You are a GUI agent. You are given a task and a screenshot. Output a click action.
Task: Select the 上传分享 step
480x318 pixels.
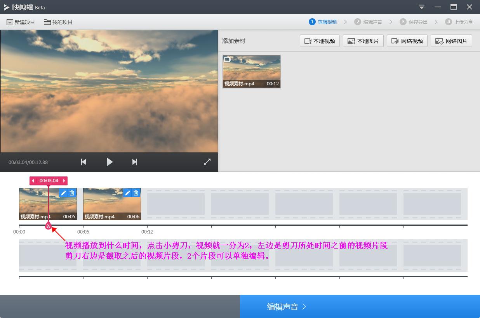[x=463, y=22]
